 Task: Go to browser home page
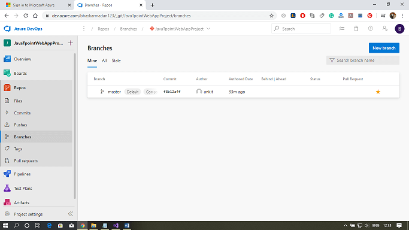[35, 16]
